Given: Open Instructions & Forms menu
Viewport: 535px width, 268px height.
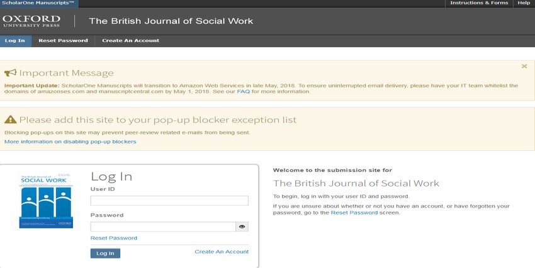Looking at the screenshot, I should (x=479, y=3).
